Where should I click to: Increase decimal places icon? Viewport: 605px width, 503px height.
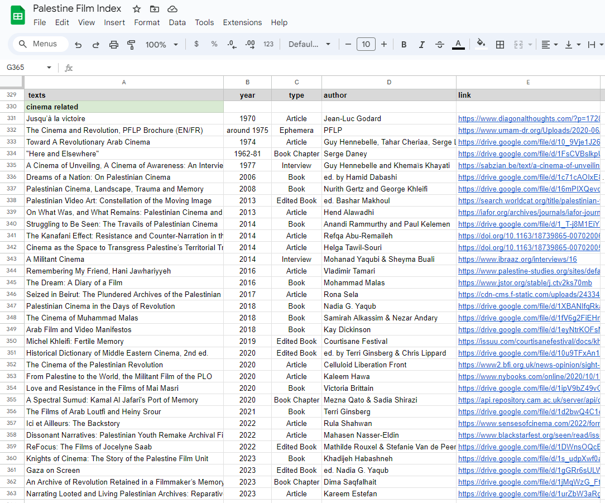pos(250,44)
